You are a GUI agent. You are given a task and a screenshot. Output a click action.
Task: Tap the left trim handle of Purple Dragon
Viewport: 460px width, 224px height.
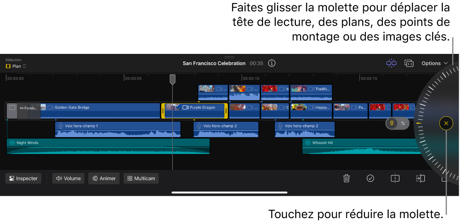click(163, 111)
